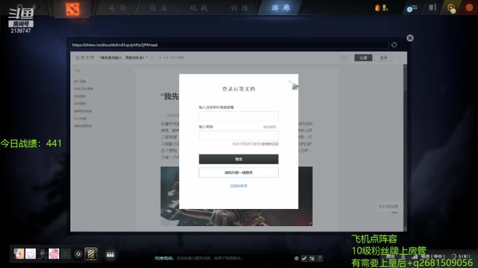Image resolution: width=478 pixels, height=268 pixels.
Task: Click the hero image in the document
Action: tap(236, 196)
